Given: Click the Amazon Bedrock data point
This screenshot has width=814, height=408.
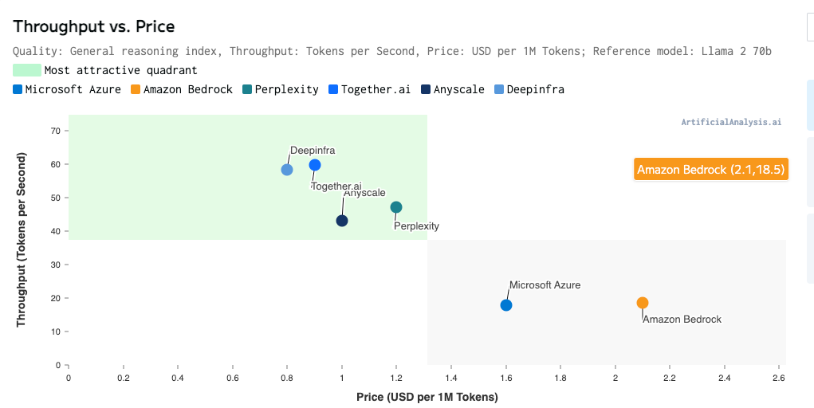Looking at the screenshot, I should pos(643,303).
